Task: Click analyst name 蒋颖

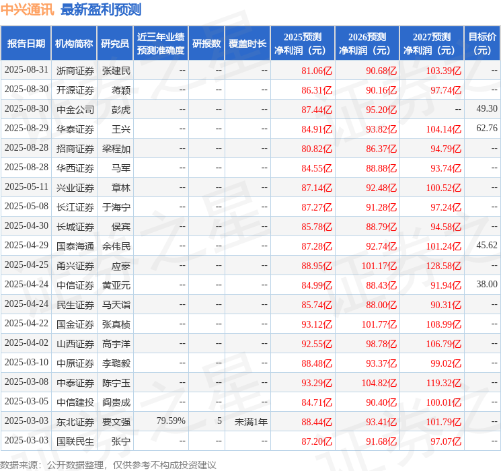Action: click(x=121, y=90)
